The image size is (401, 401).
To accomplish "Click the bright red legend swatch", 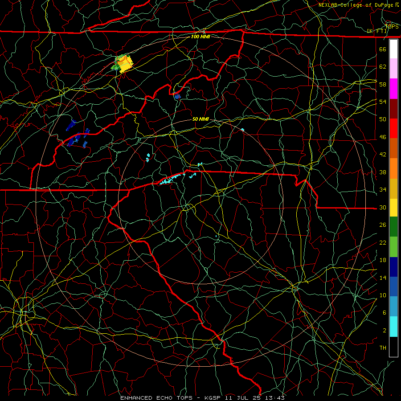I will point(393,129).
